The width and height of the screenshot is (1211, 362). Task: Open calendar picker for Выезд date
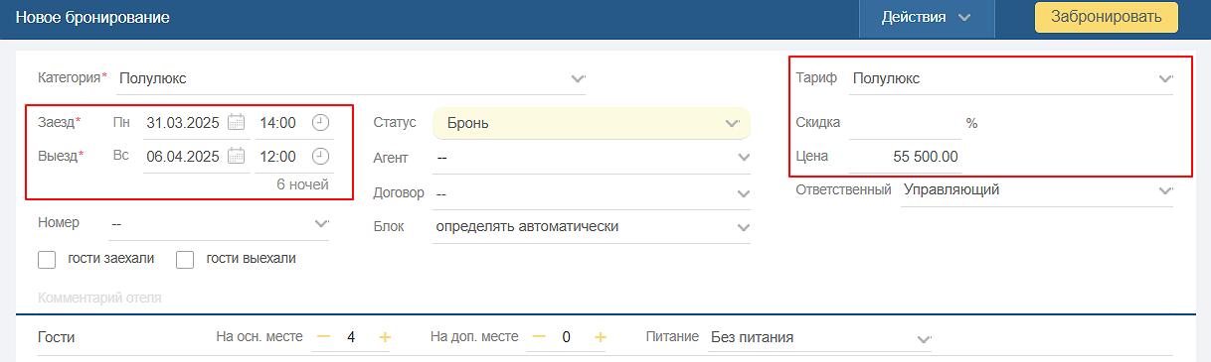pos(236,156)
